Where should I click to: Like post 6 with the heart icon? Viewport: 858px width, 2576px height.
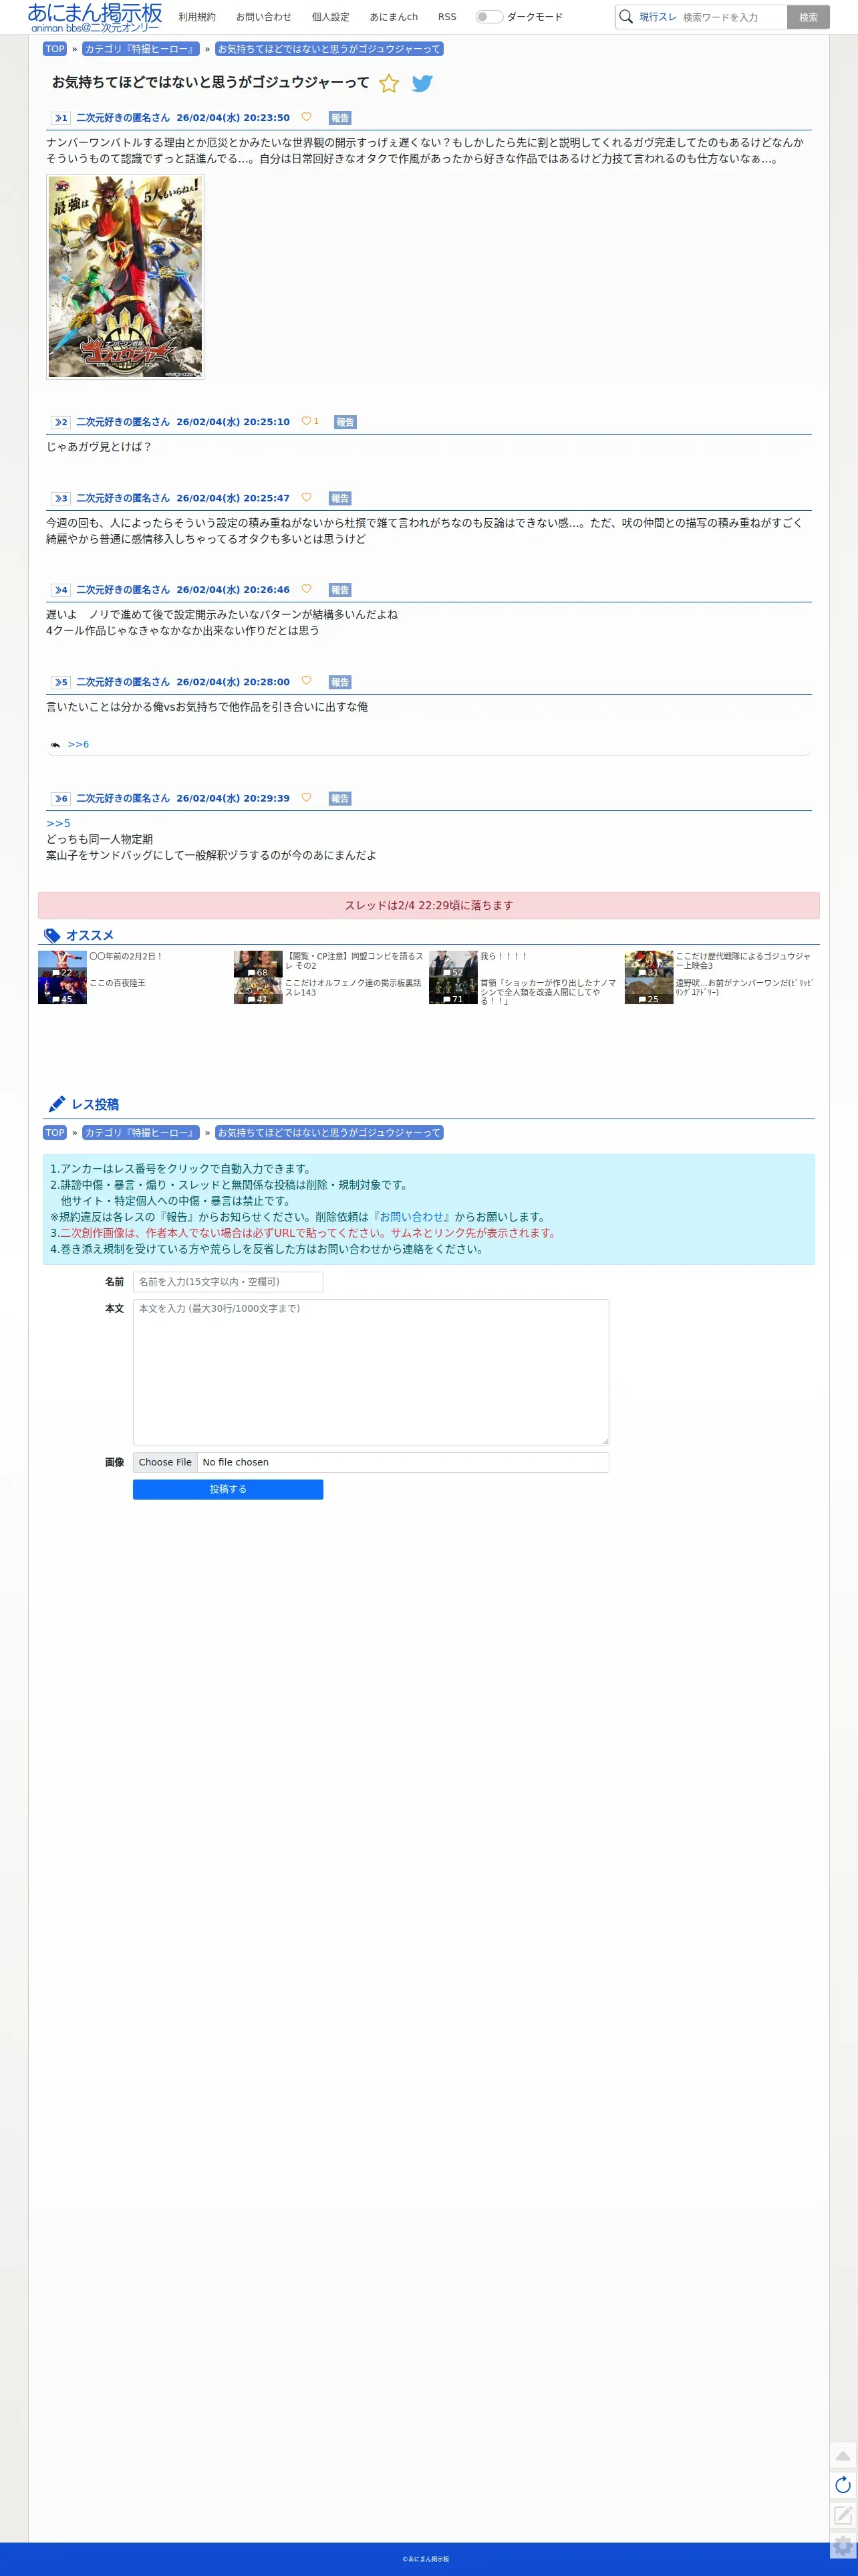click(306, 797)
